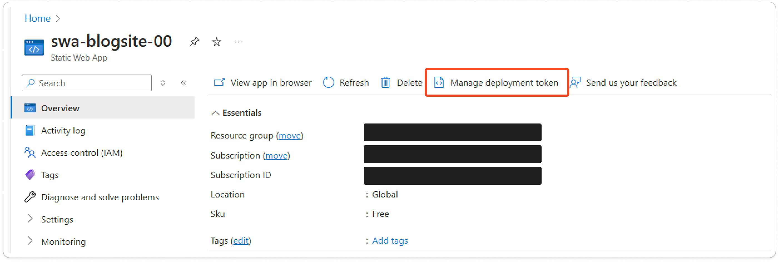Collapse the sidebar with double chevron
Image resolution: width=779 pixels, height=262 pixels.
click(x=183, y=83)
